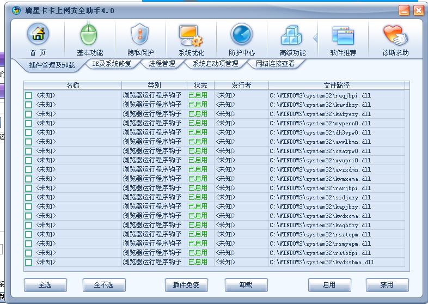Close the Rising Kaka window
Image resolution: width=428 pixels, height=304 pixels.
pos(418,10)
